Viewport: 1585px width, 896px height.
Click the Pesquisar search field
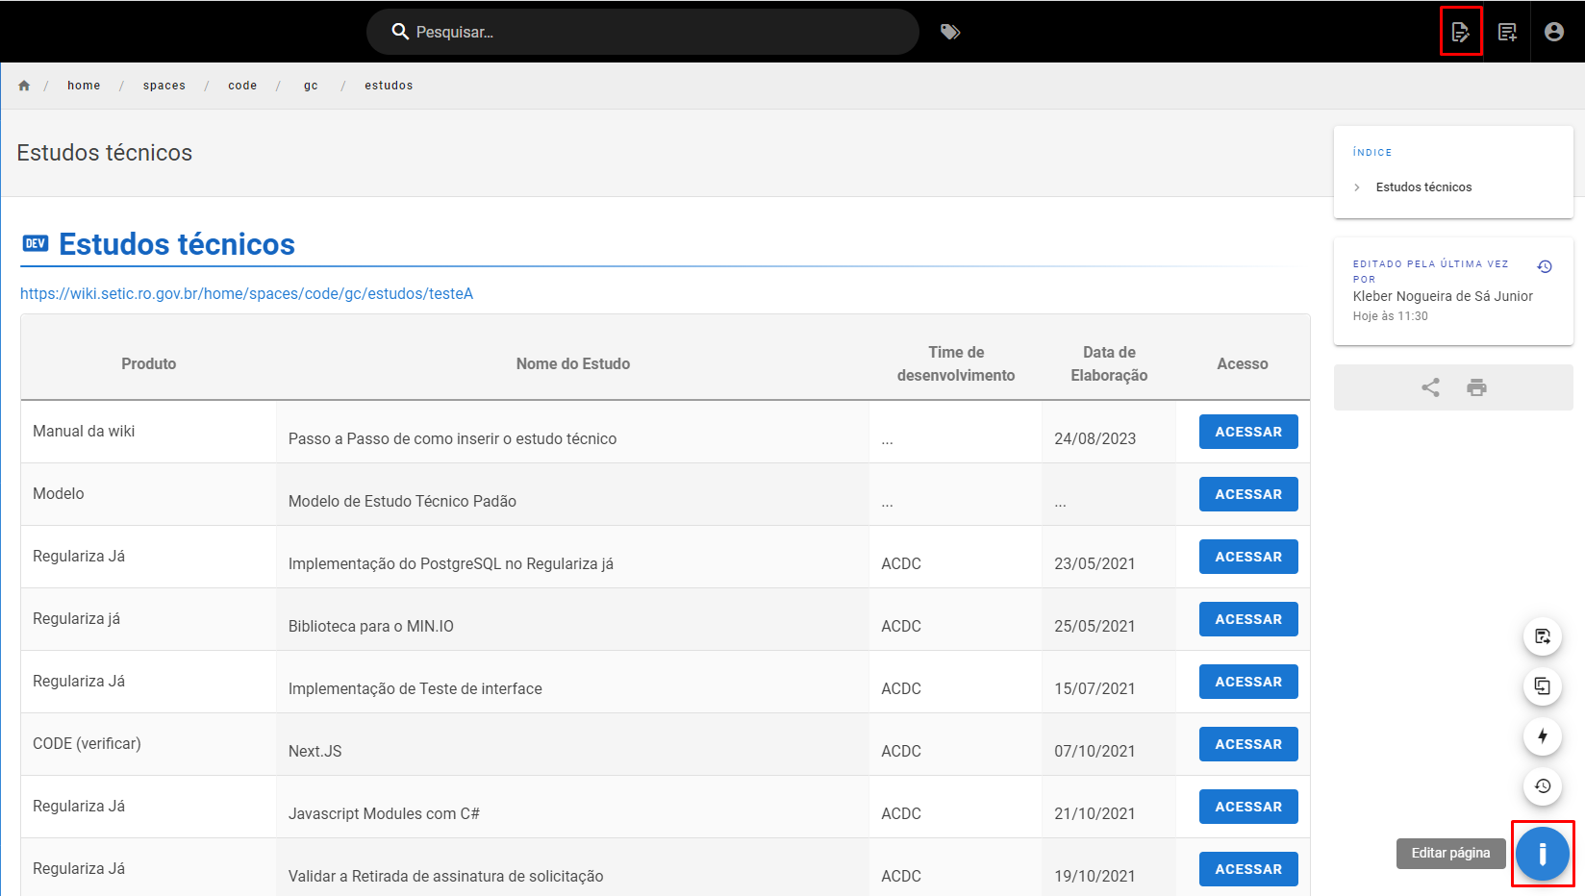[642, 32]
